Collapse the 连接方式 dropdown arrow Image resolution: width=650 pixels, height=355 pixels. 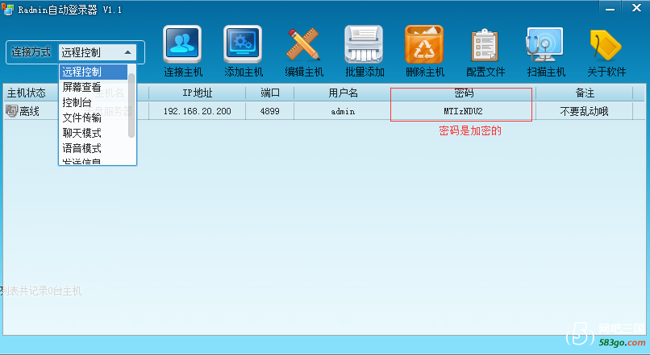[128, 52]
